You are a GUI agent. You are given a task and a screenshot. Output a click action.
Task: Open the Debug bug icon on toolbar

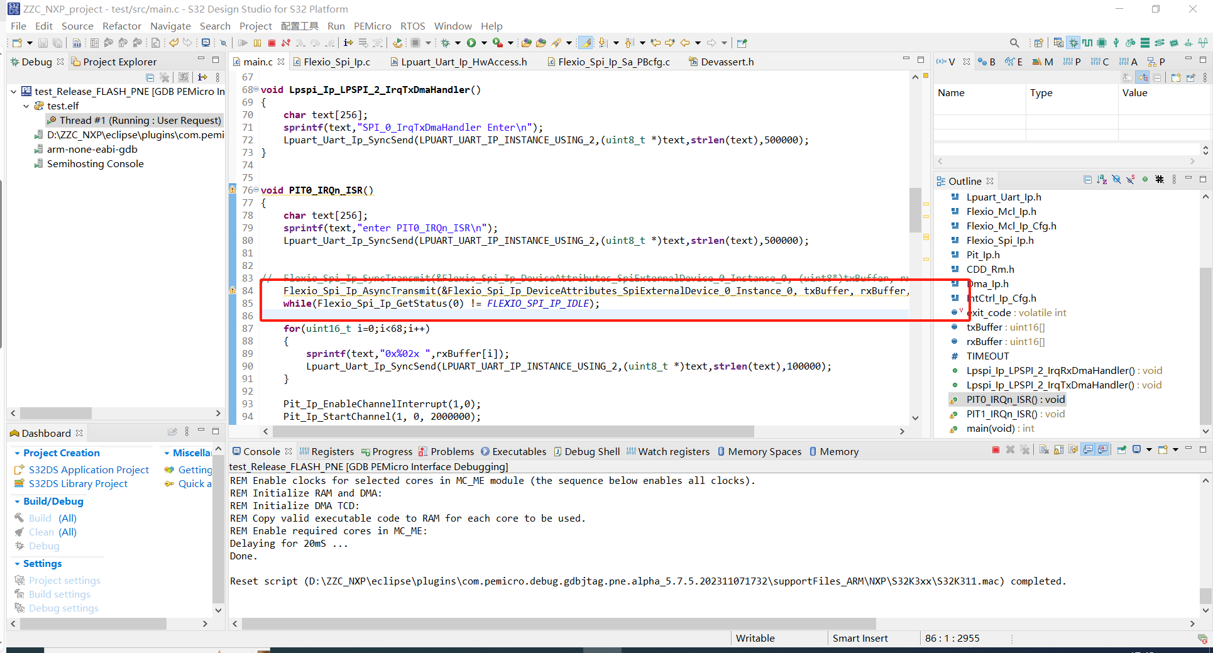[446, 43]
